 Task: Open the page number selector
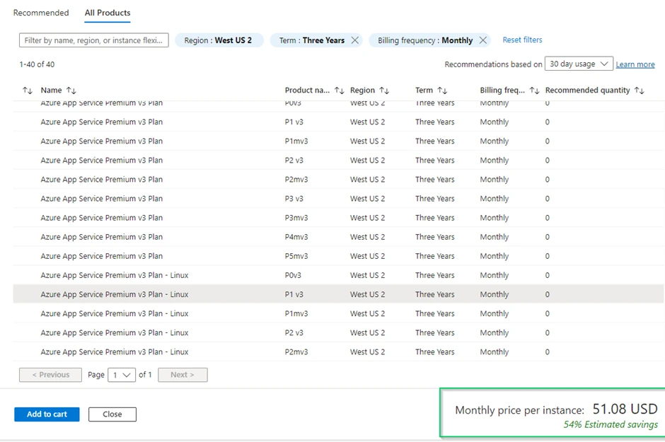tap(120, 375)
